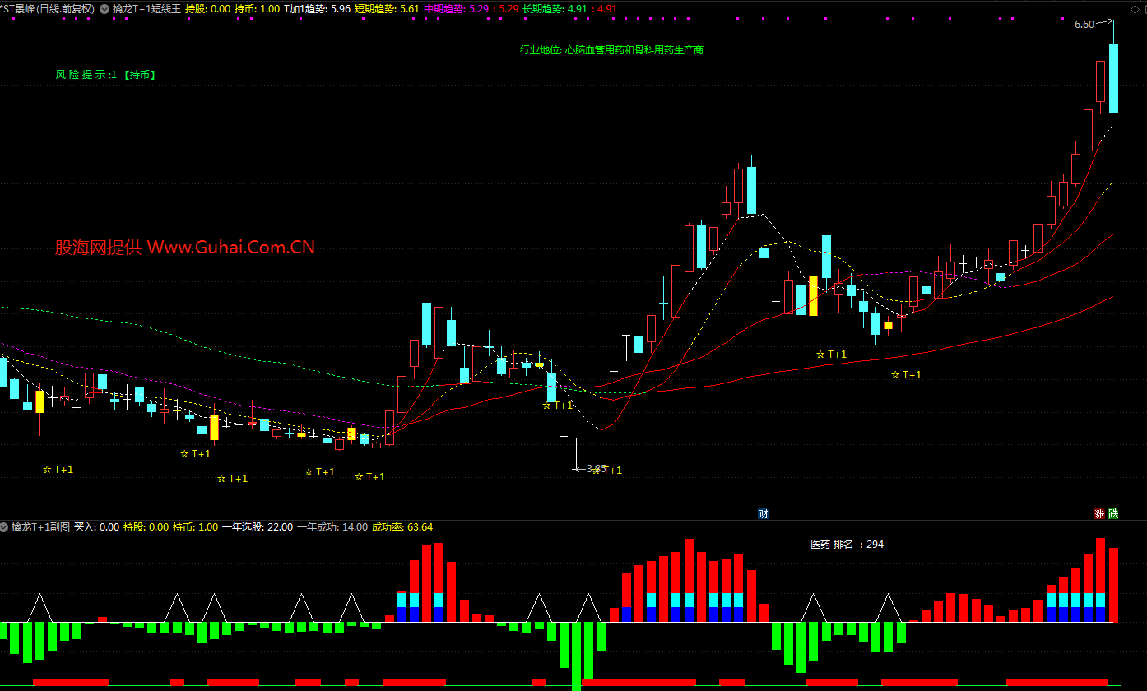Viewport: 1147px width, 691px height.
Task: Click the 一年选股: 22.00 value
Action: [x=257, y=527]
